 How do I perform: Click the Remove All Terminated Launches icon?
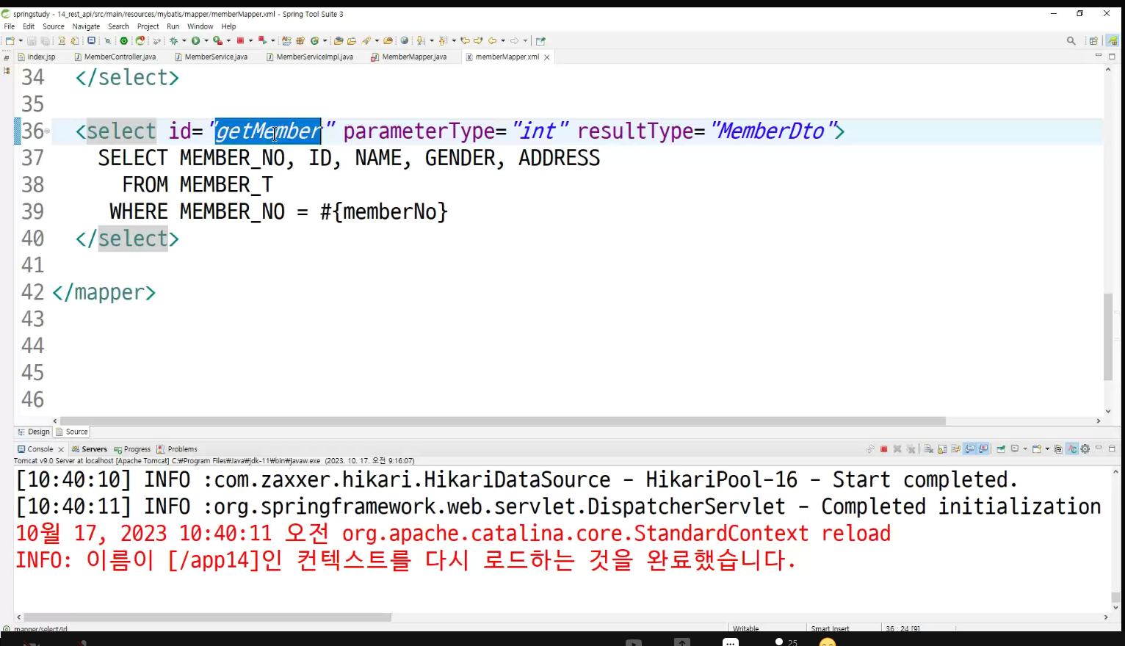click(911, 449)
